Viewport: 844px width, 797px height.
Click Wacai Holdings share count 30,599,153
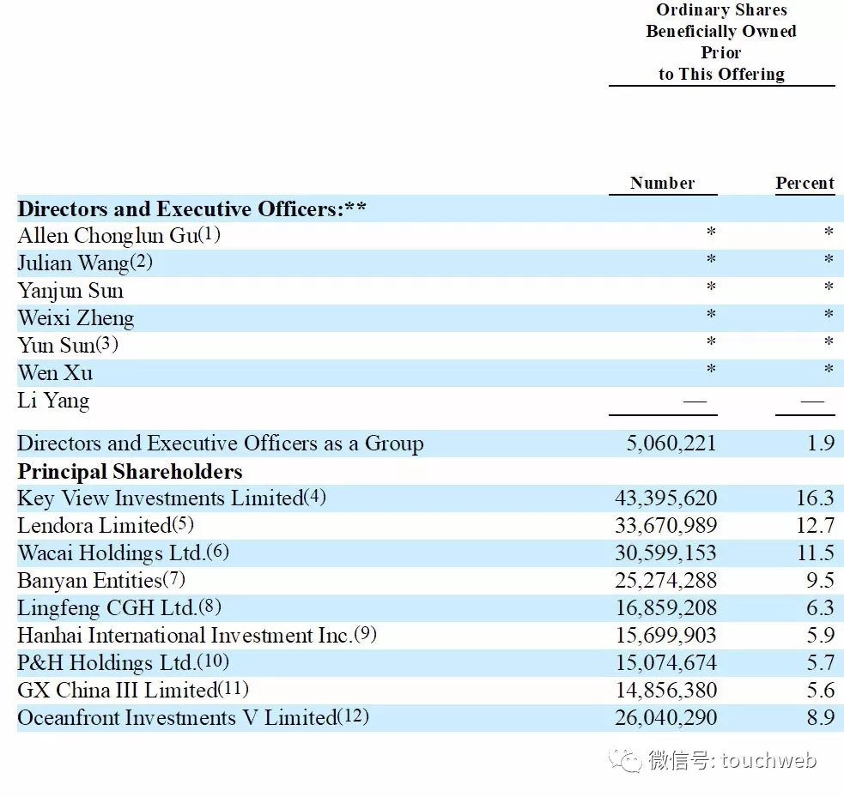click(665, 553)
